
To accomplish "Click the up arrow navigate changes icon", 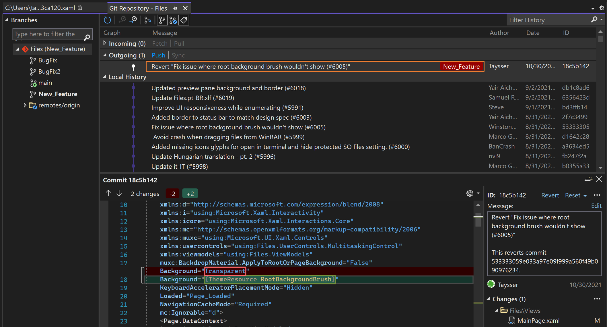I will (x=108, y=194).
